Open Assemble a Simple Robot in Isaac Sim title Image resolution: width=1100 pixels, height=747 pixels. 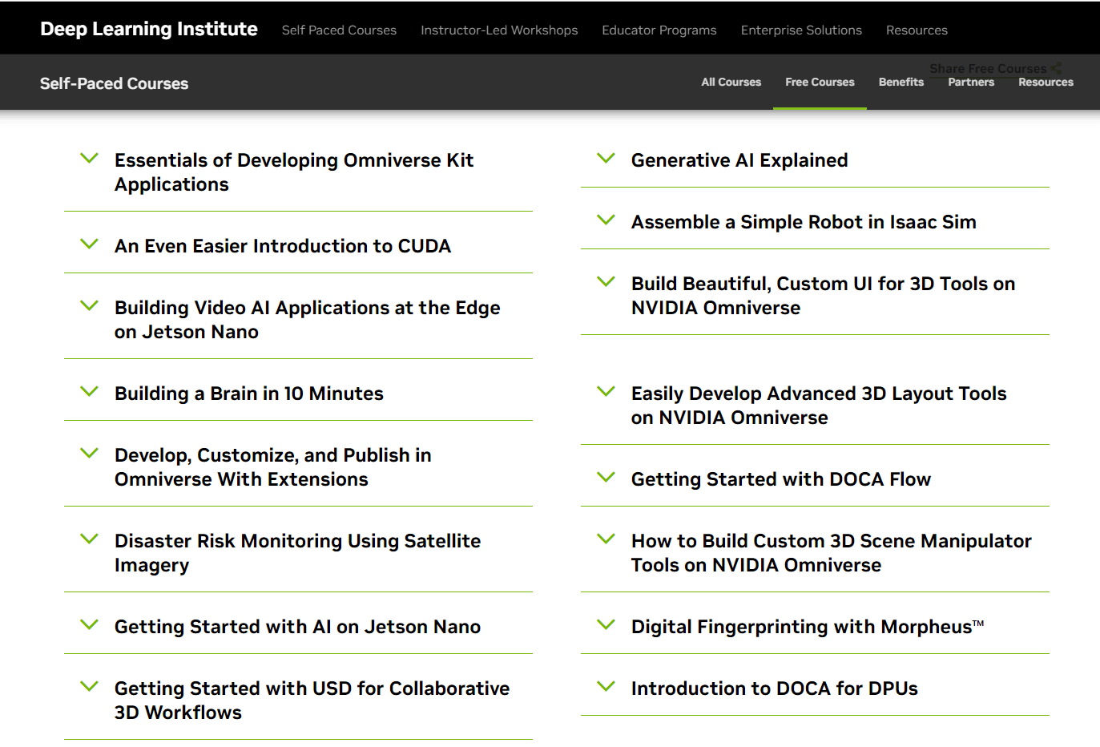point(804,222)
